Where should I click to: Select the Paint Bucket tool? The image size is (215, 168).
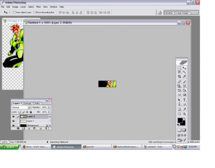coord(184,90)
